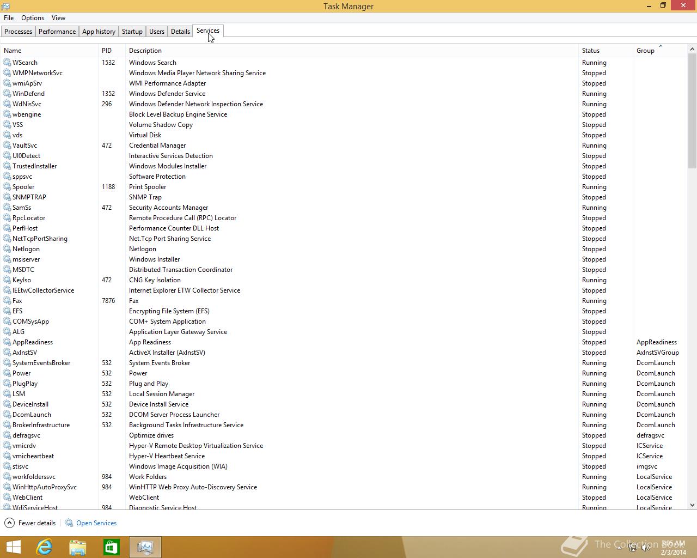697x558 pixels.
Task: Click the AxInstSVGroup group cell
Action: (657, 353)
